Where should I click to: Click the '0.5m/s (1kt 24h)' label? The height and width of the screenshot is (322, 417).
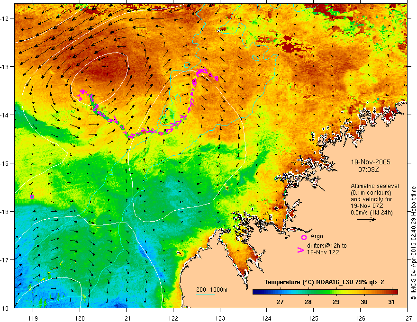pos(372,213)
